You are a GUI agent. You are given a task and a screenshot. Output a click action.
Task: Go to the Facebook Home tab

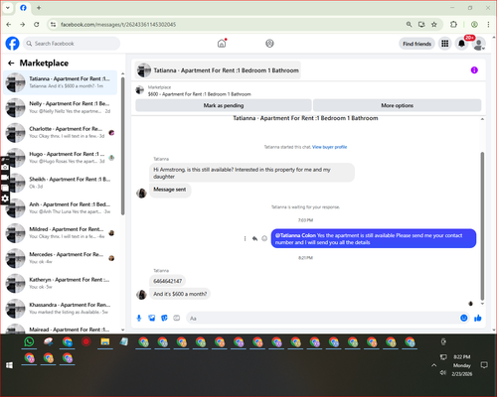coord(222,44)
